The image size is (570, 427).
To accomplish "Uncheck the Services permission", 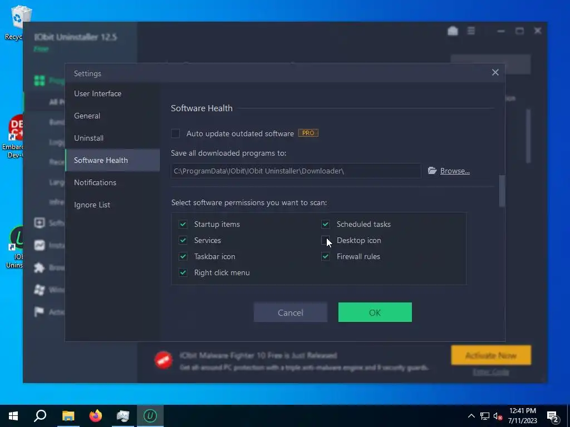I will (x=183, y=240).
